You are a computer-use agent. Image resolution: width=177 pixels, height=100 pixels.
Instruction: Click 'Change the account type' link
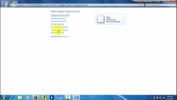coord(59,30)
